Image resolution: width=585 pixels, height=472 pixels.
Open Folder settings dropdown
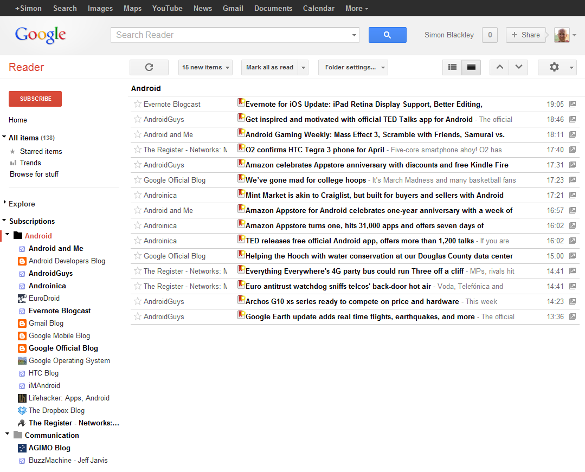point(353,68)
